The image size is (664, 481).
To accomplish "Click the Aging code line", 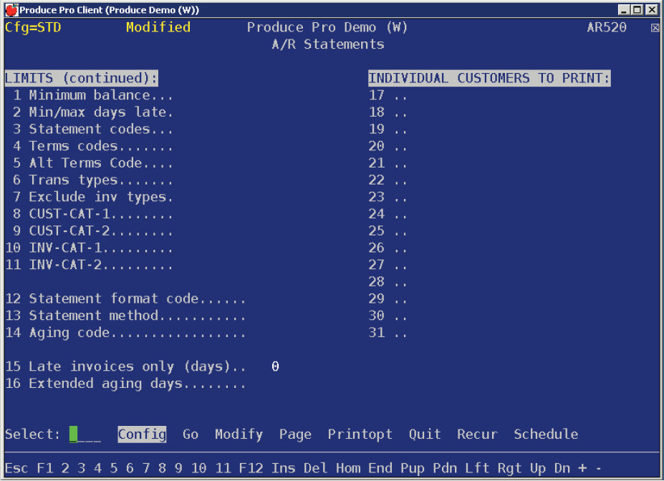I will [125, 333].
